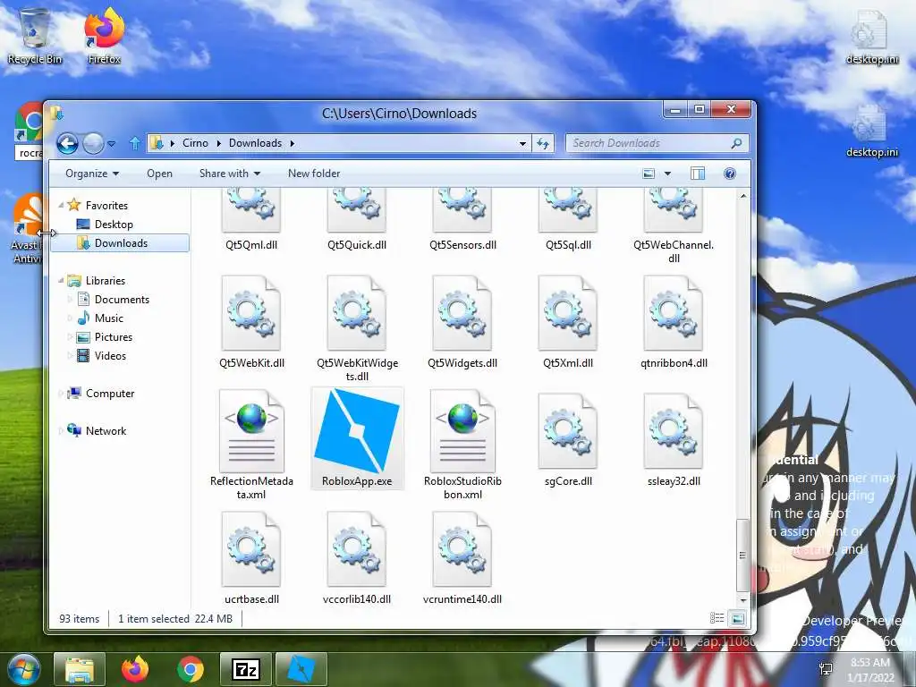Open the Pictures library

point(114,337)
